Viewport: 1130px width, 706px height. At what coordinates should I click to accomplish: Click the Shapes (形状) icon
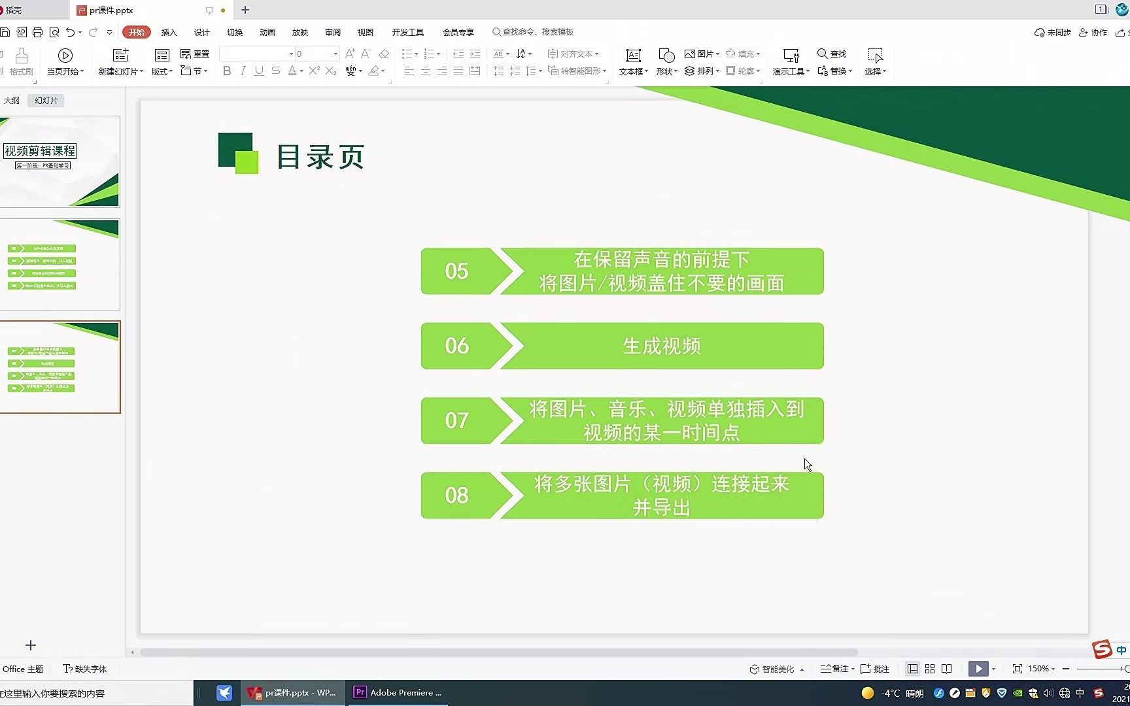666,56
